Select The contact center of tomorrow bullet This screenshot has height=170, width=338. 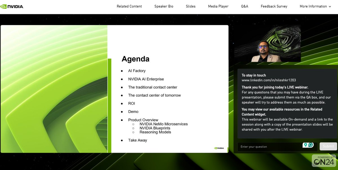pyautogui.click(x=154, y=95)
